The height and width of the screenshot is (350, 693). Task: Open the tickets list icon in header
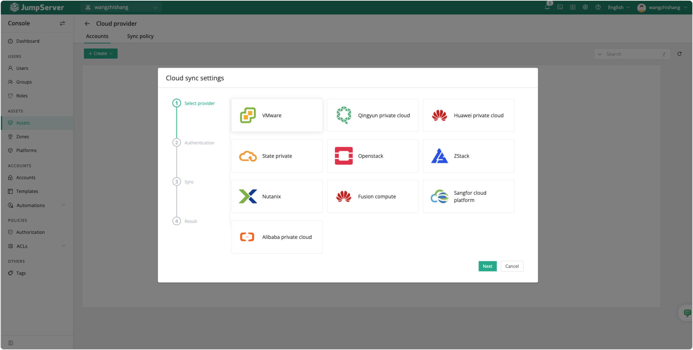click(573, 7)
